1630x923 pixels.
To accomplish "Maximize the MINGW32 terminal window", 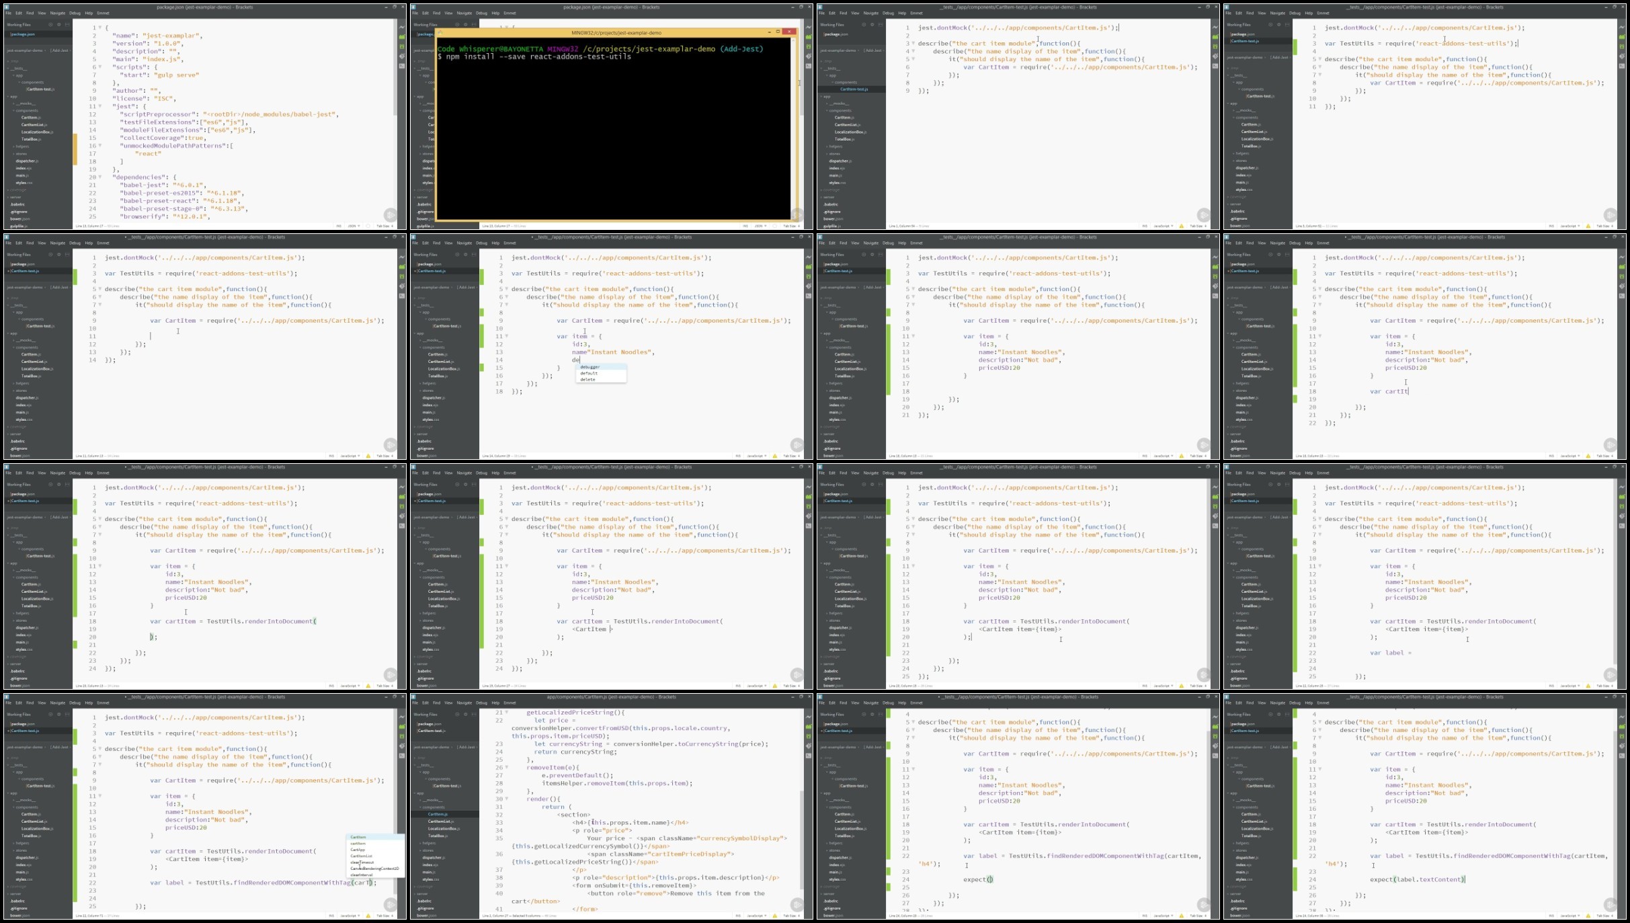I will [778, 32].
